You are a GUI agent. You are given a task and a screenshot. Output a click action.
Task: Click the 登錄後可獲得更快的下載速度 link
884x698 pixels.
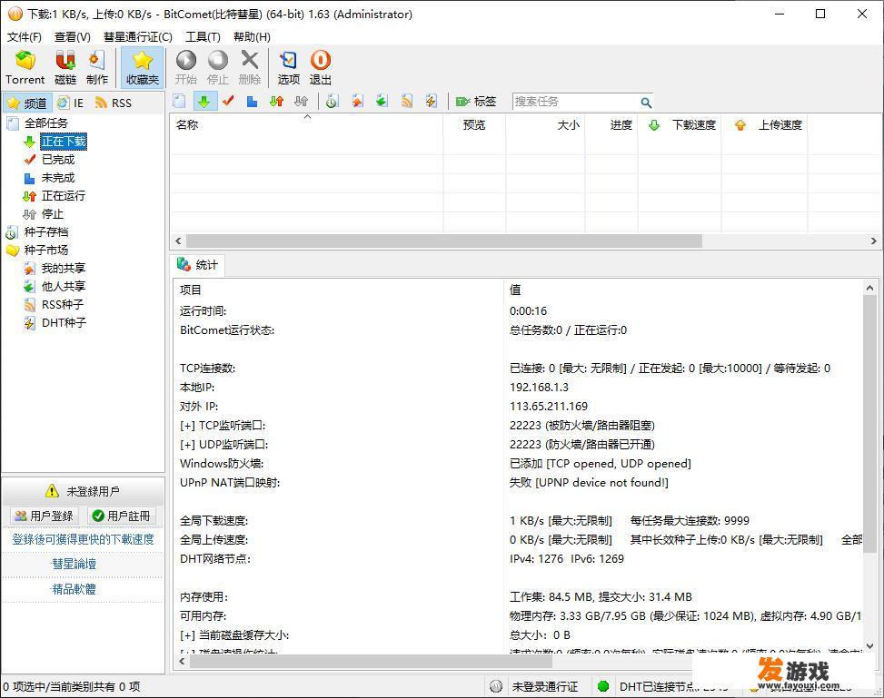pos(83,540)
